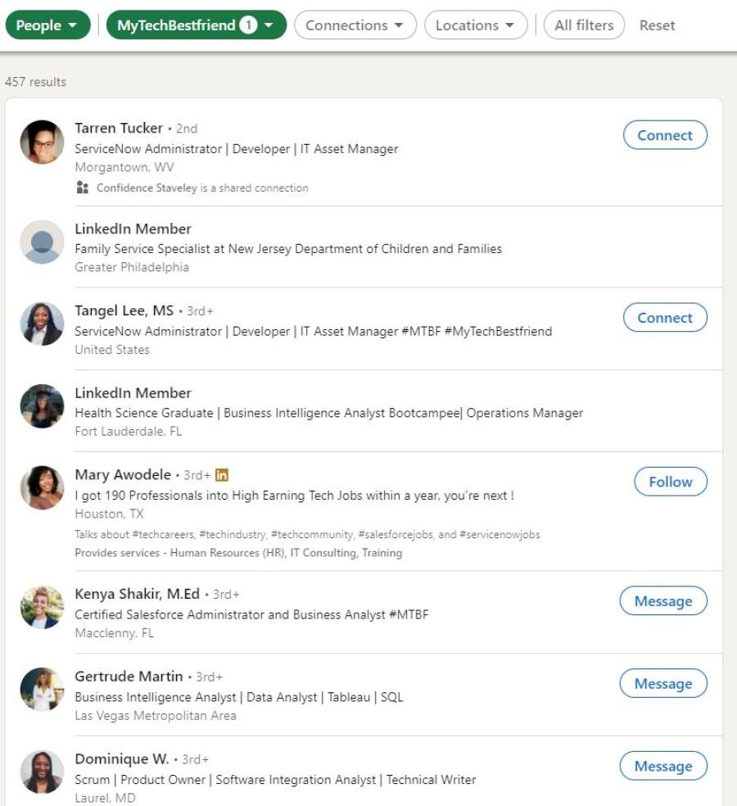The image size is (737, 806).
Task: Open the People filter dropdown
Action: pos(47,25)
